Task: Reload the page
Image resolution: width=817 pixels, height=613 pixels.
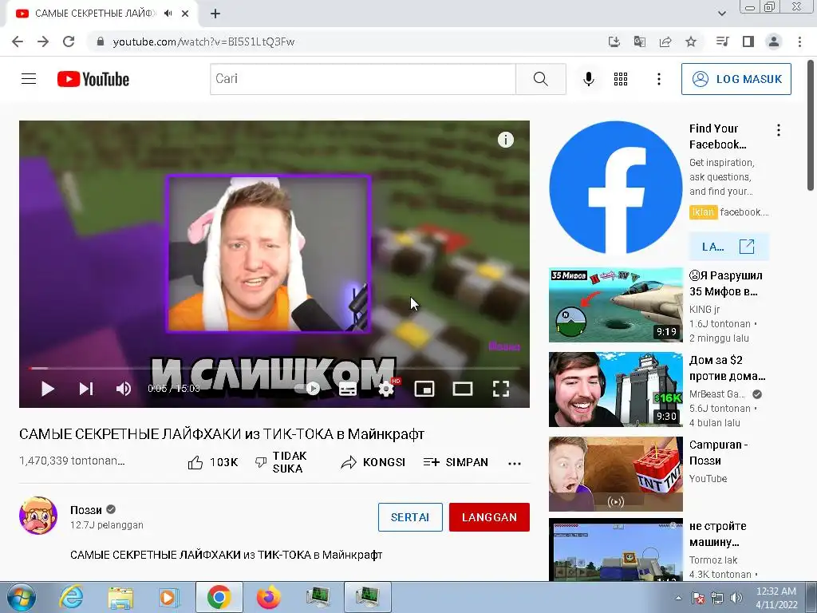Action: [x=69, y=42]
